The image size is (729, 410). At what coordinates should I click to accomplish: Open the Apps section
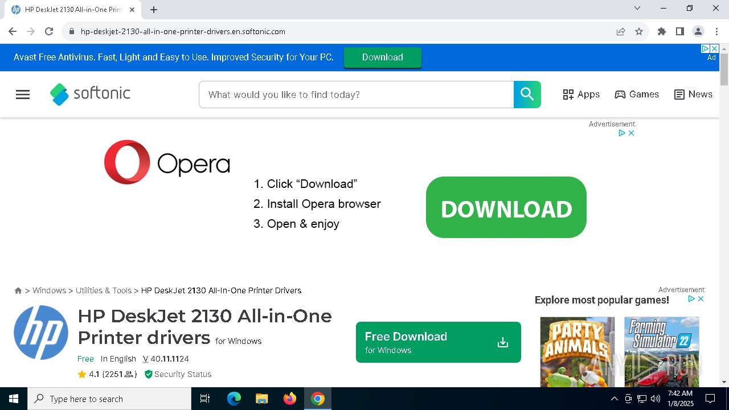tap(581, 95)
